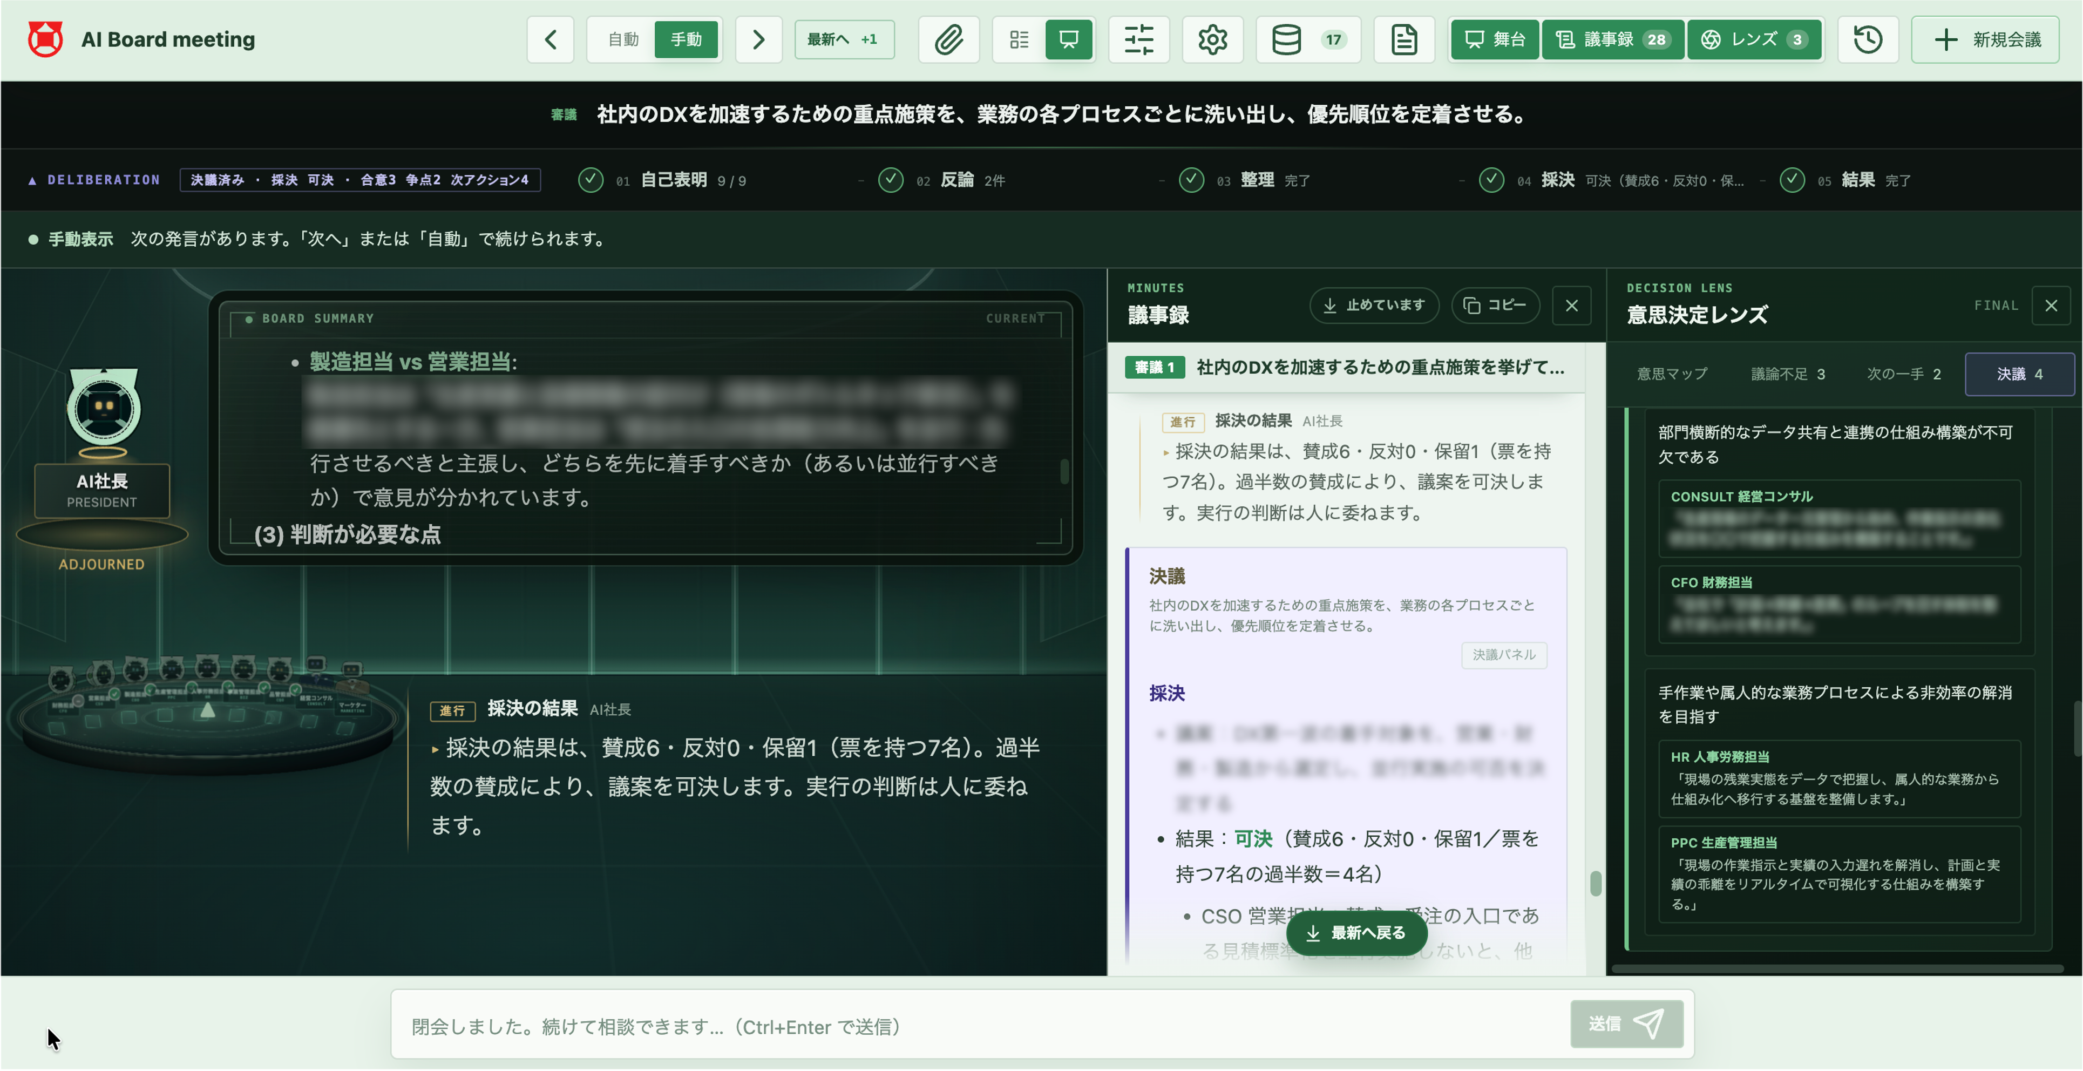Viewport: 2083px width, 1071px height.
Task: Click the AI社長 president avatar
Action: (x=103, y=407)
